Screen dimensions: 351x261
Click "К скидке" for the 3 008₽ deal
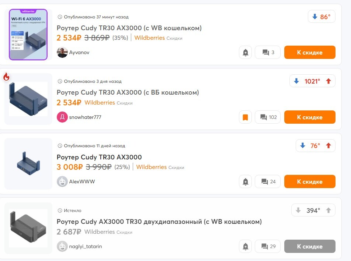click(310, 181)
